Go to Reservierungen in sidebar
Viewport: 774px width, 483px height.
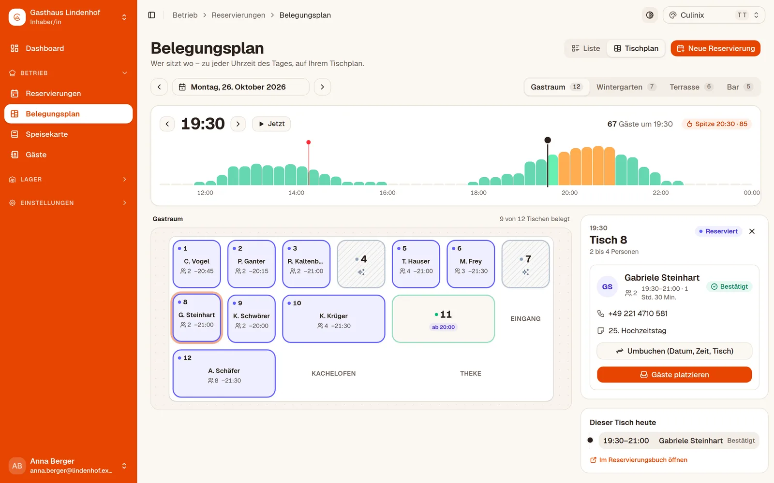(68, 93)
